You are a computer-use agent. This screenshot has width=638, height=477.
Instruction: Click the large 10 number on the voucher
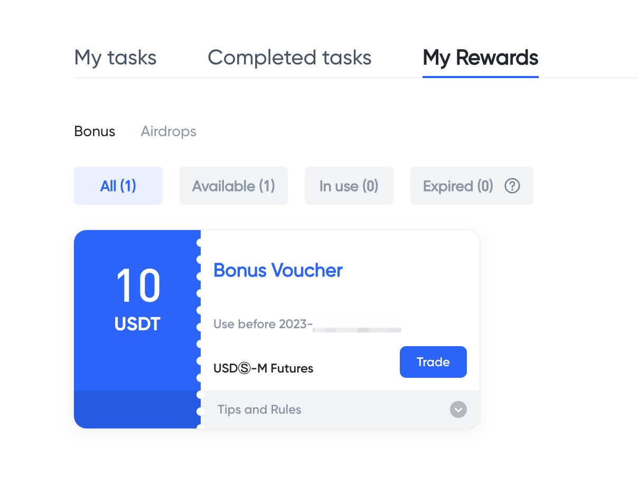[x=138, y=286]
